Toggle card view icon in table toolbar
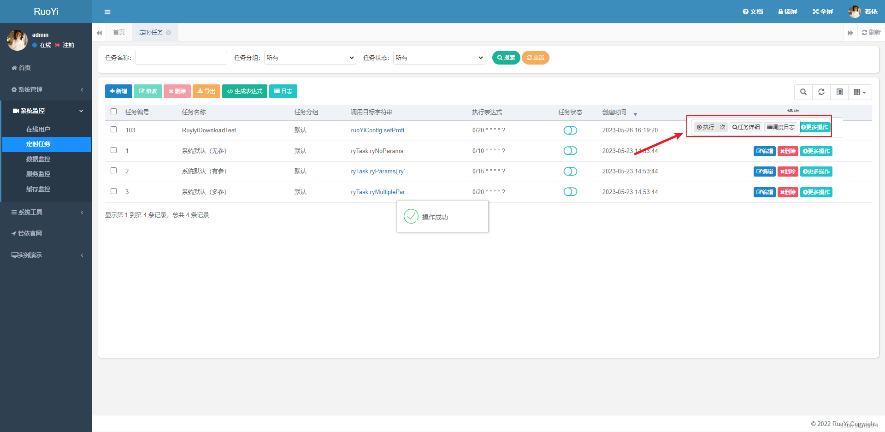The image size is (885, 432). tap(839, 92)
